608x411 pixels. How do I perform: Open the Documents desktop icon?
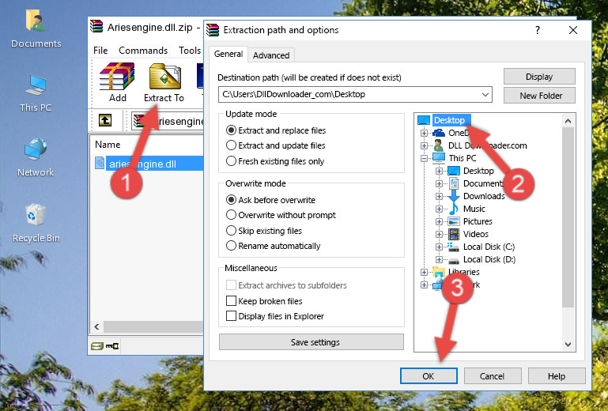tap(36, 29)
